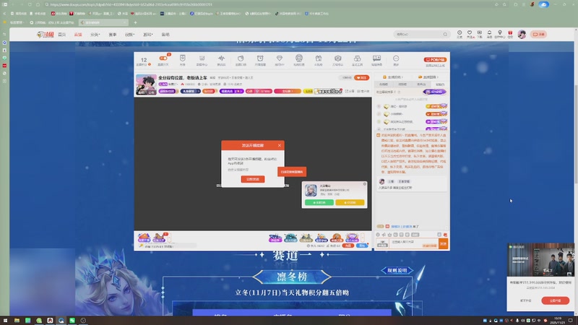Open the shield icon in streamer toolbar
578x325 pixels.
click(183, 58)
